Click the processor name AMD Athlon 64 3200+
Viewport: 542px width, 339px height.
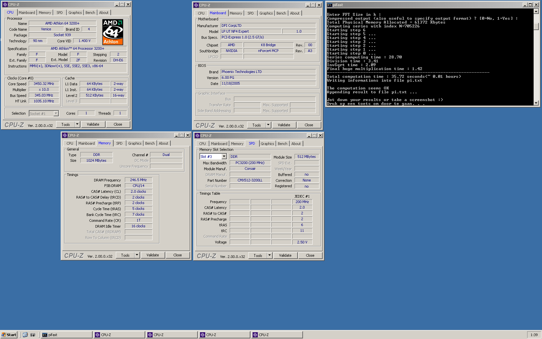point(62,23)
